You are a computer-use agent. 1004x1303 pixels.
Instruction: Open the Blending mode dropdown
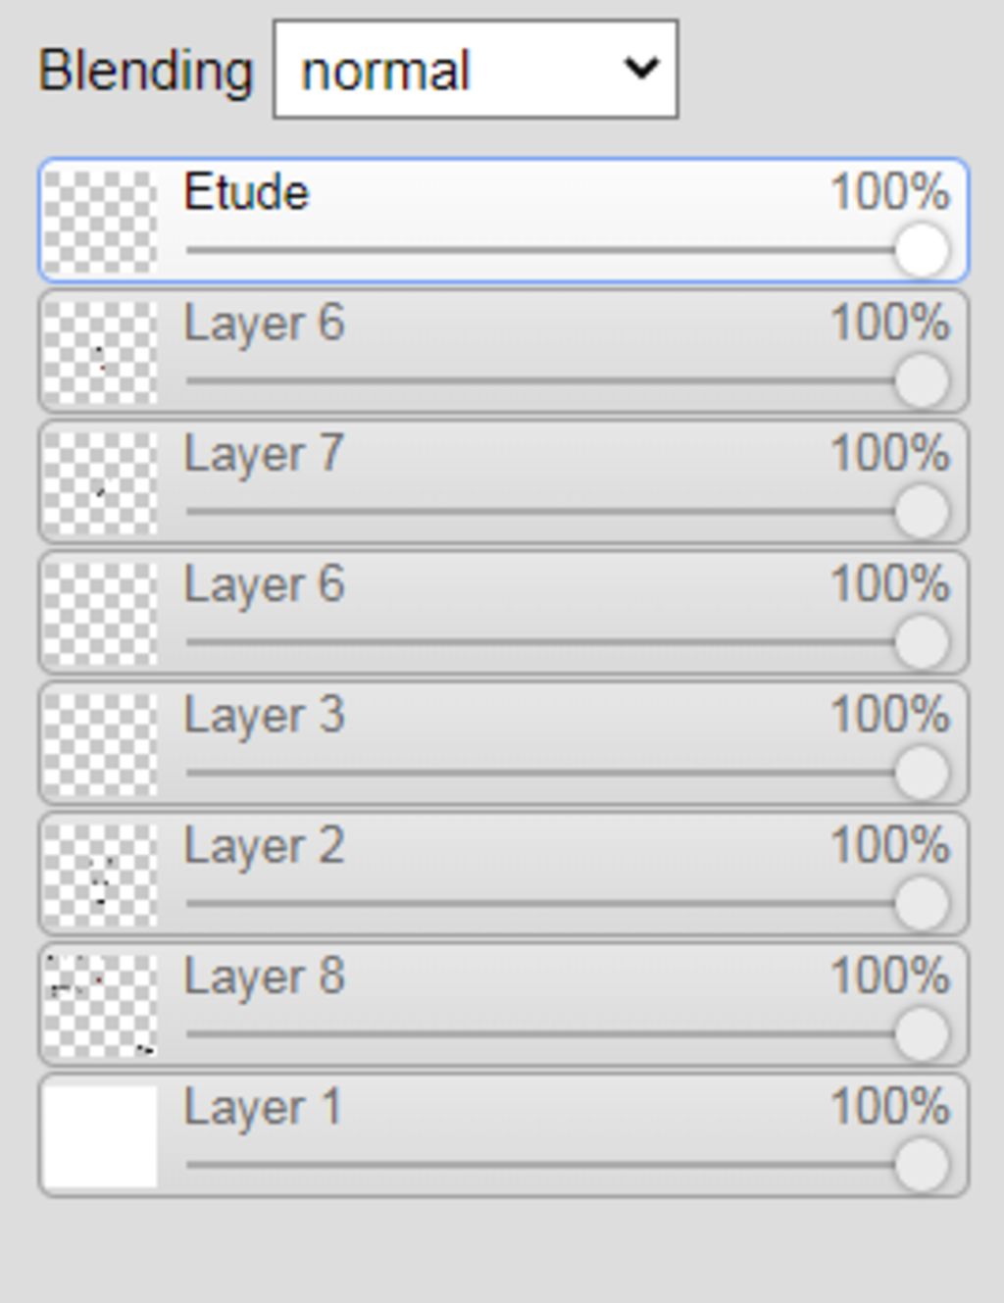pos(476,70)
